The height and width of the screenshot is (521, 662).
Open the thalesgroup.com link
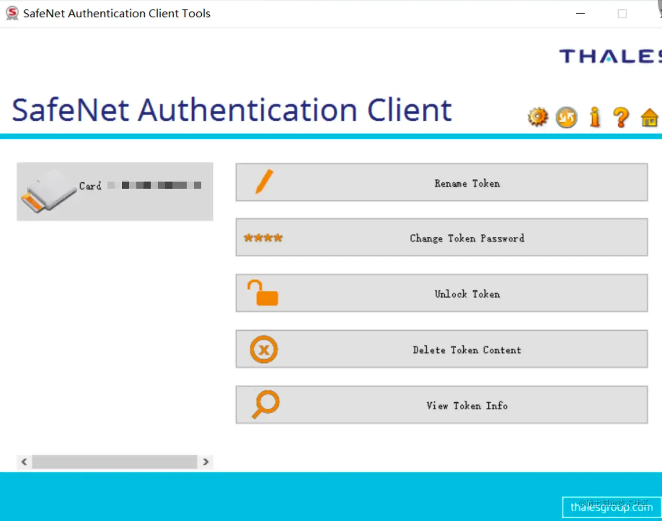(x=611, y=507)
